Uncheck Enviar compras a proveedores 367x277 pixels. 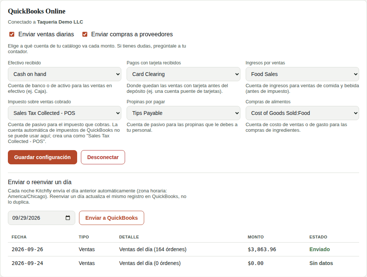(x=85, y=34)
